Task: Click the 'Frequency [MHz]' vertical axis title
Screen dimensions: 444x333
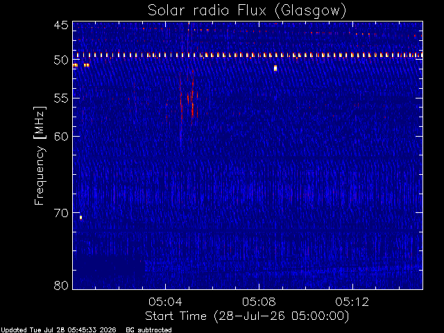Action: coord(40,155)
